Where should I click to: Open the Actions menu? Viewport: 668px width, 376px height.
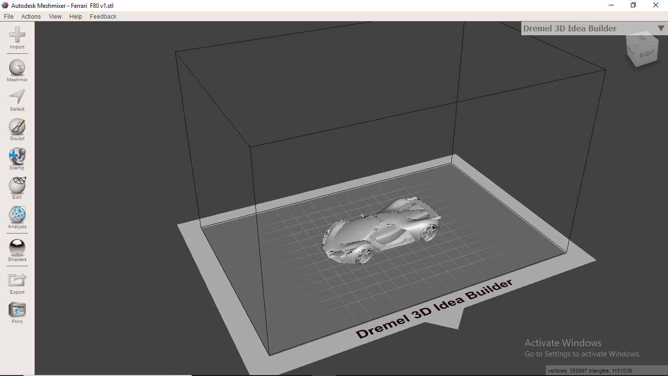click(x=31, y=16)
